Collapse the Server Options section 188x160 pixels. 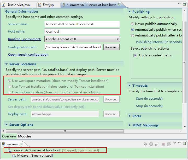(x=7, y=125)
